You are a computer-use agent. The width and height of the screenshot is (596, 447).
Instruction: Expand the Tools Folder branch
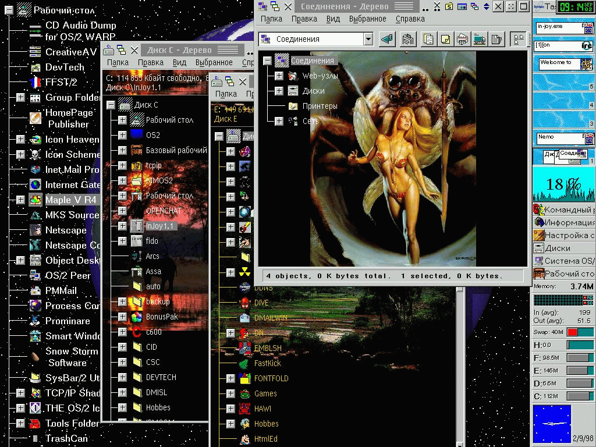(x=20, y=424)
